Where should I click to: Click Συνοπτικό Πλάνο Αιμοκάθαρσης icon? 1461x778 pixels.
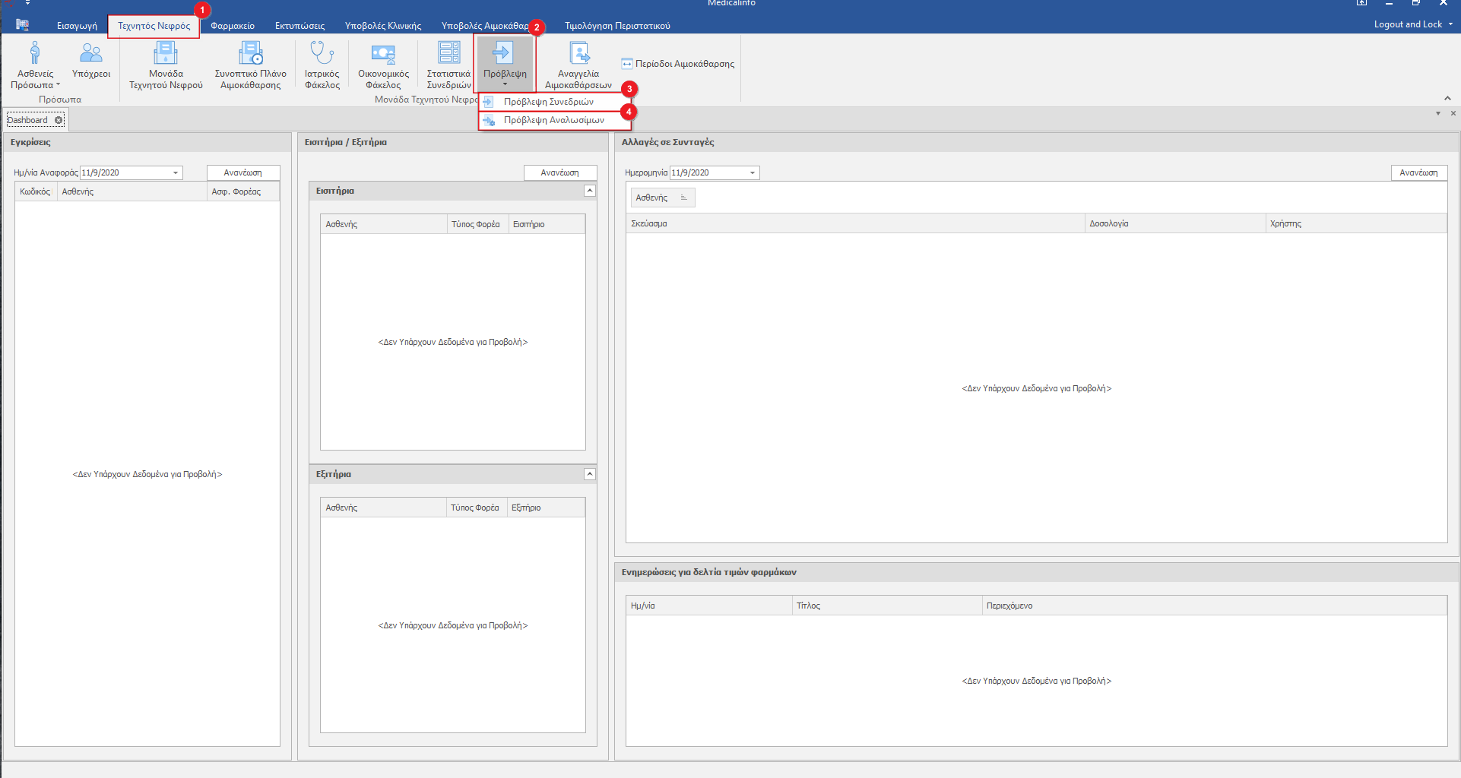coord(250,54)
